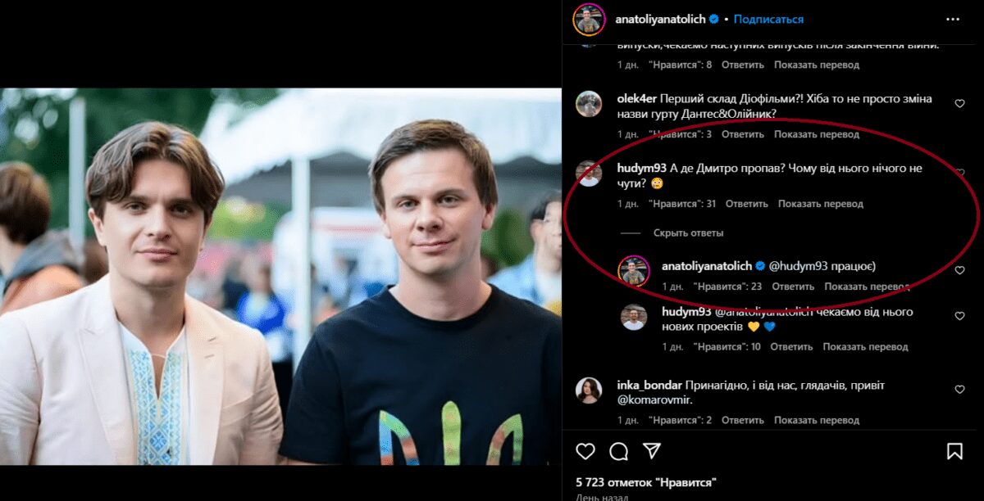
Task: Open olek4er's profile avatar
Action: point(589,104)
